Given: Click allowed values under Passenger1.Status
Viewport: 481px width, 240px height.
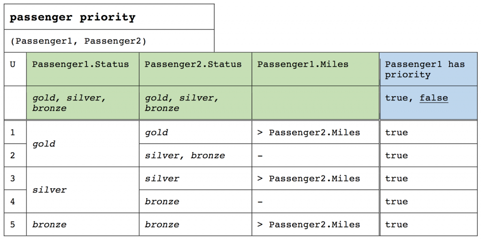Looking at the screenshot, I should (x=83, y=103).
